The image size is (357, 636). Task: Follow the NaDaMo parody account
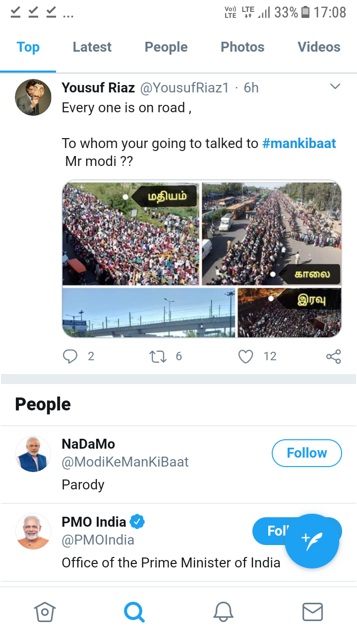pyautogui.click(x=307, y=453)
